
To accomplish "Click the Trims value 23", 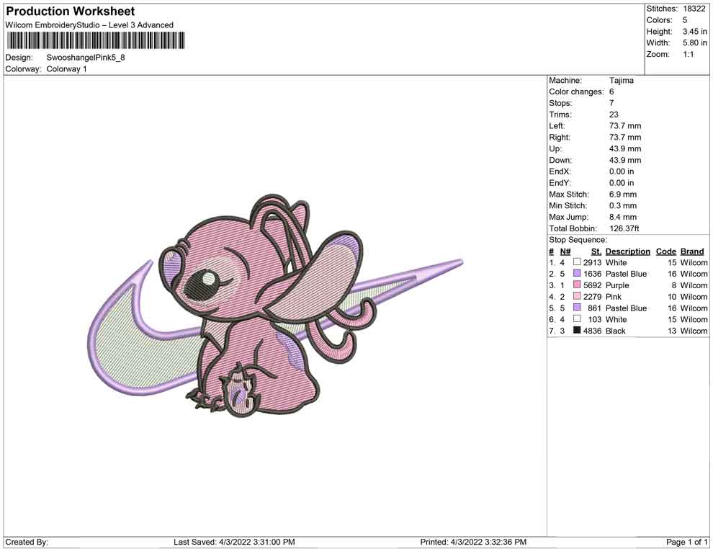I will click(614, 114).
